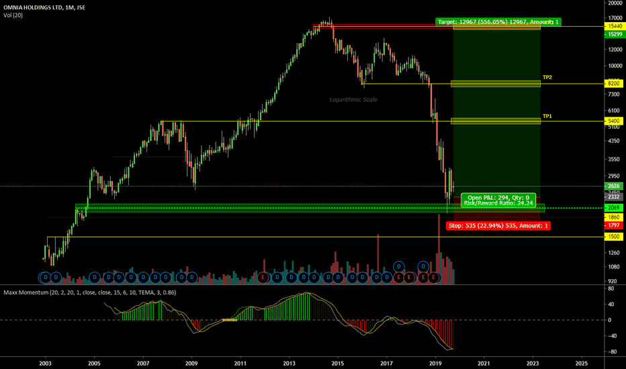Click 10000 on the price axis
Image resolution: width=626 pixels, height=369 pixels.
click(615, 66)
